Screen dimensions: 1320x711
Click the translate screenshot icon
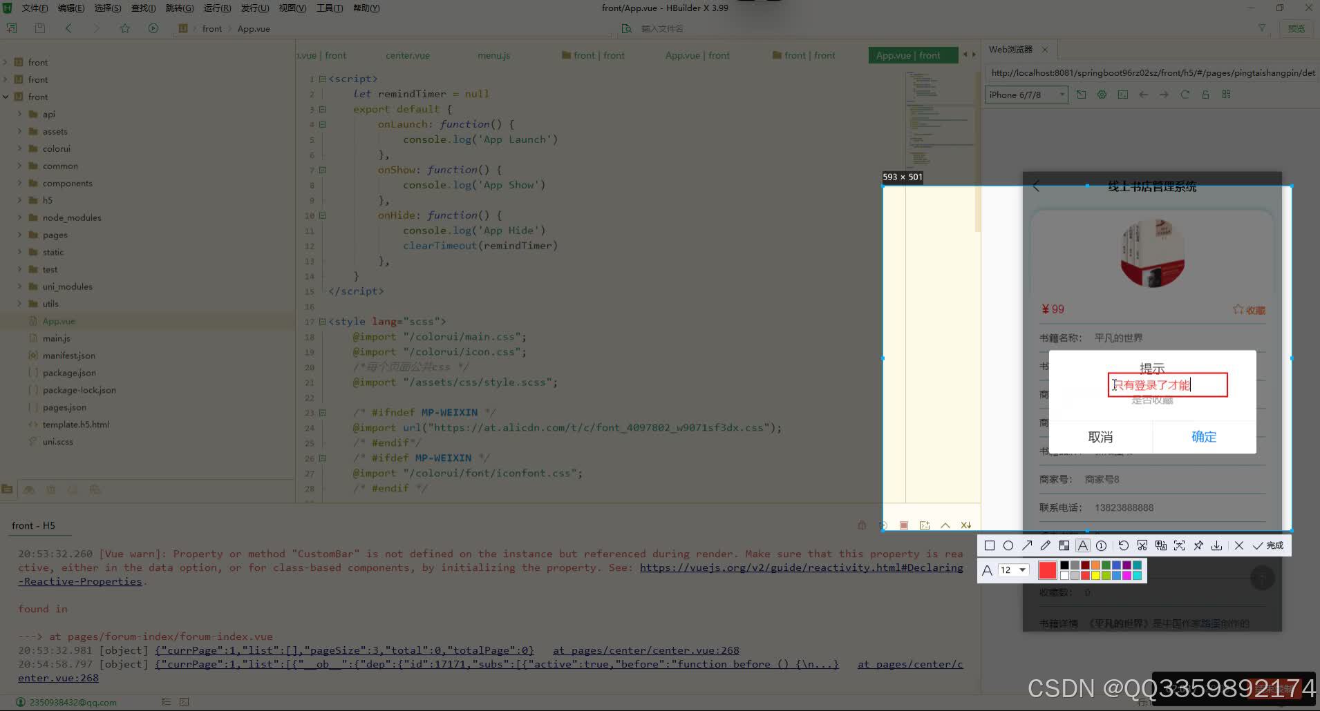pyautogui.click(x=1161, y=545)
